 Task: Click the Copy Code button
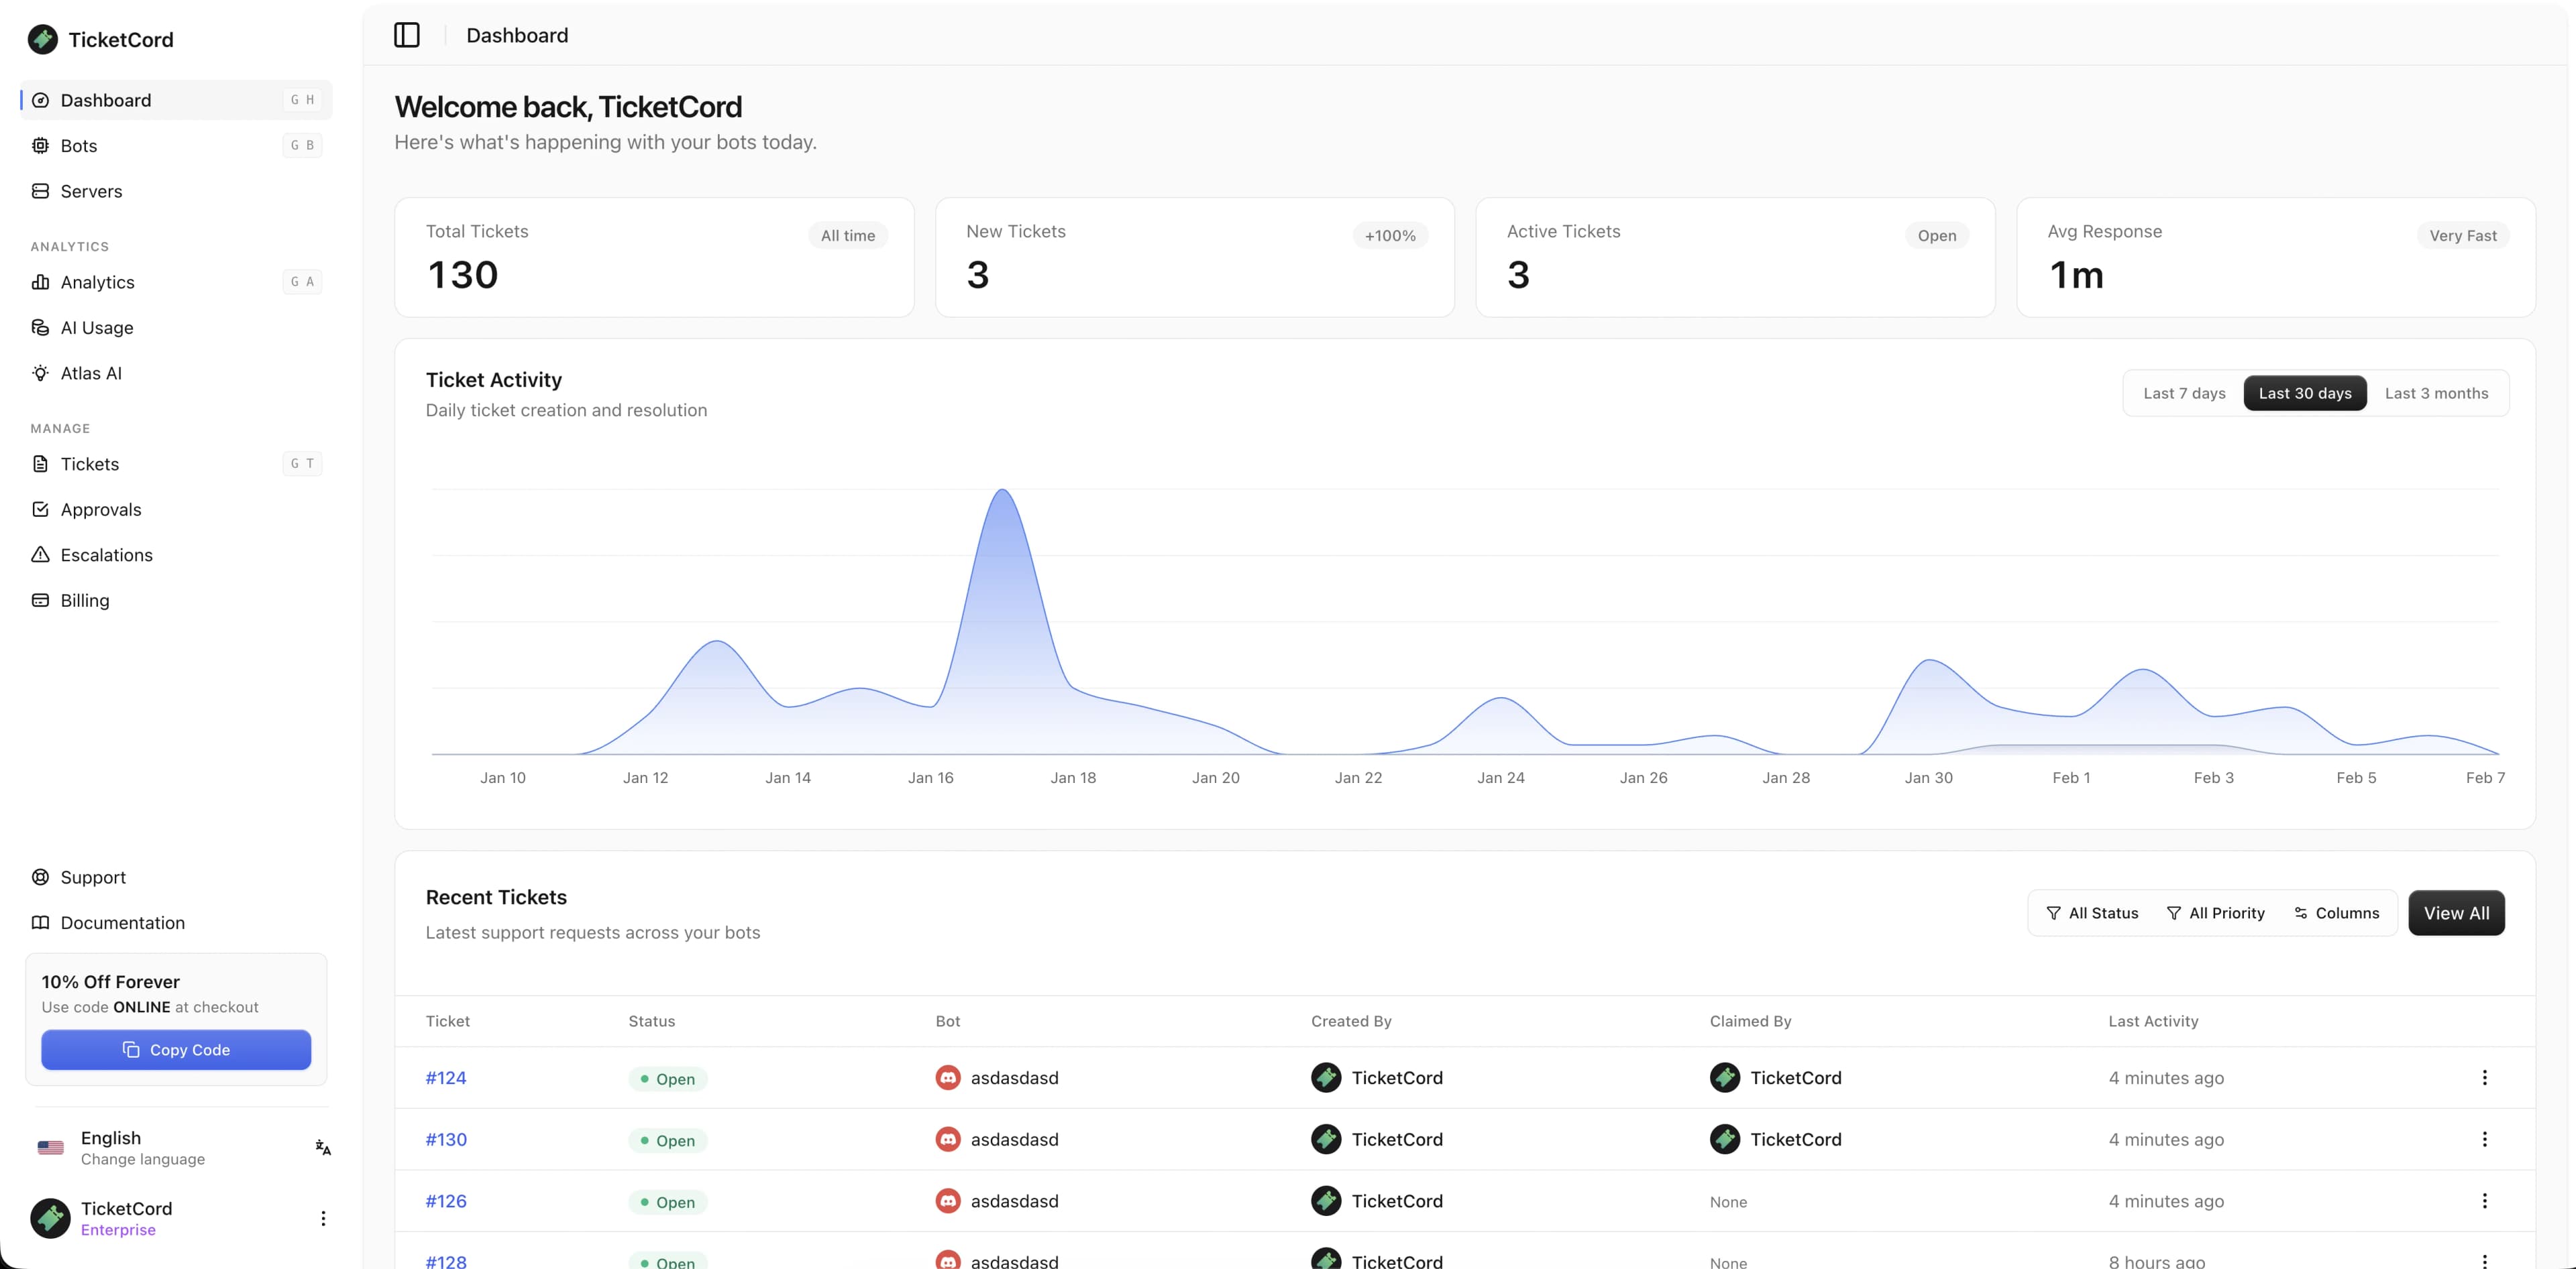click(176, 1050)
